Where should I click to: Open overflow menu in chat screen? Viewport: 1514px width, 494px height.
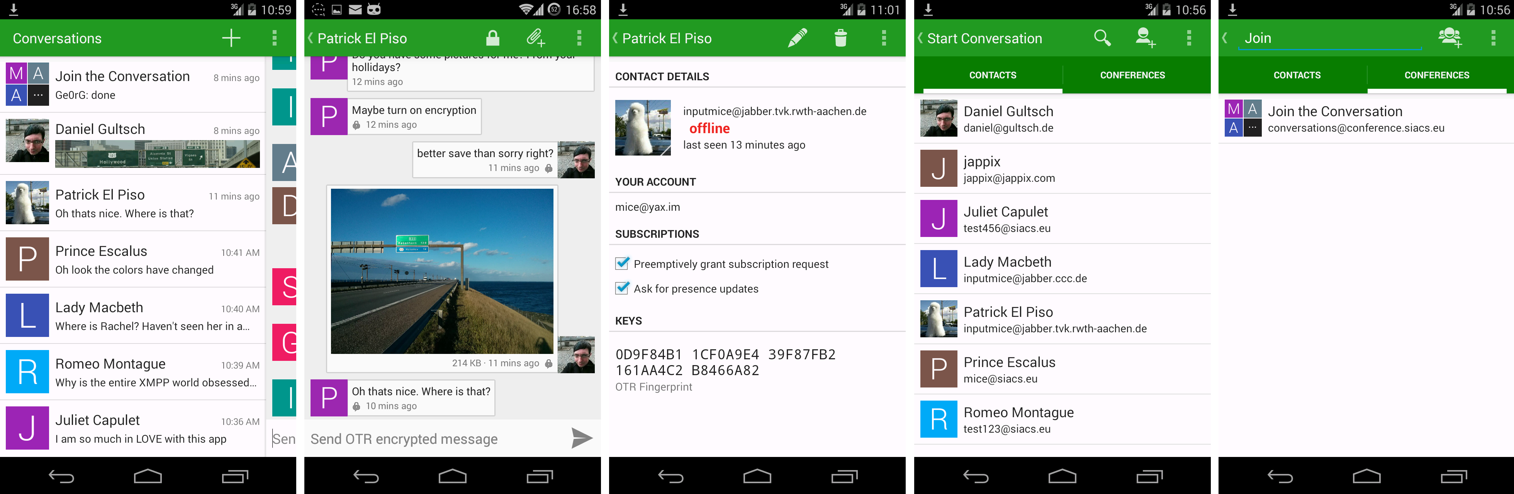click(579, 38)
